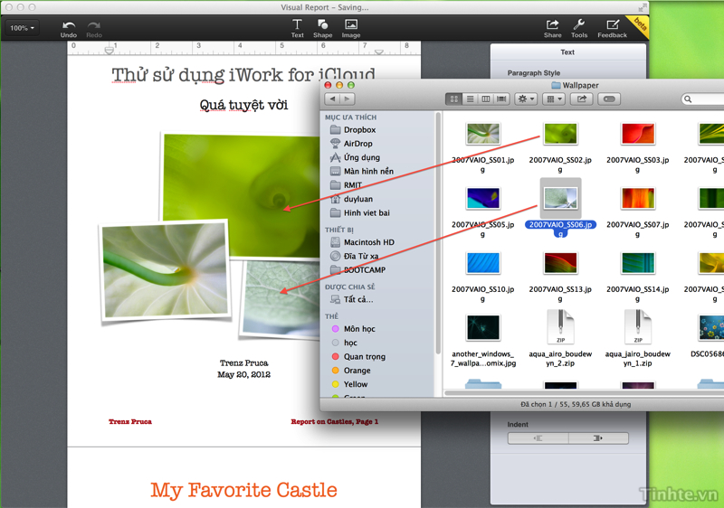Switch Finder to column view
Viewport: 724px width, 508px height.
(x=485, y=99)
